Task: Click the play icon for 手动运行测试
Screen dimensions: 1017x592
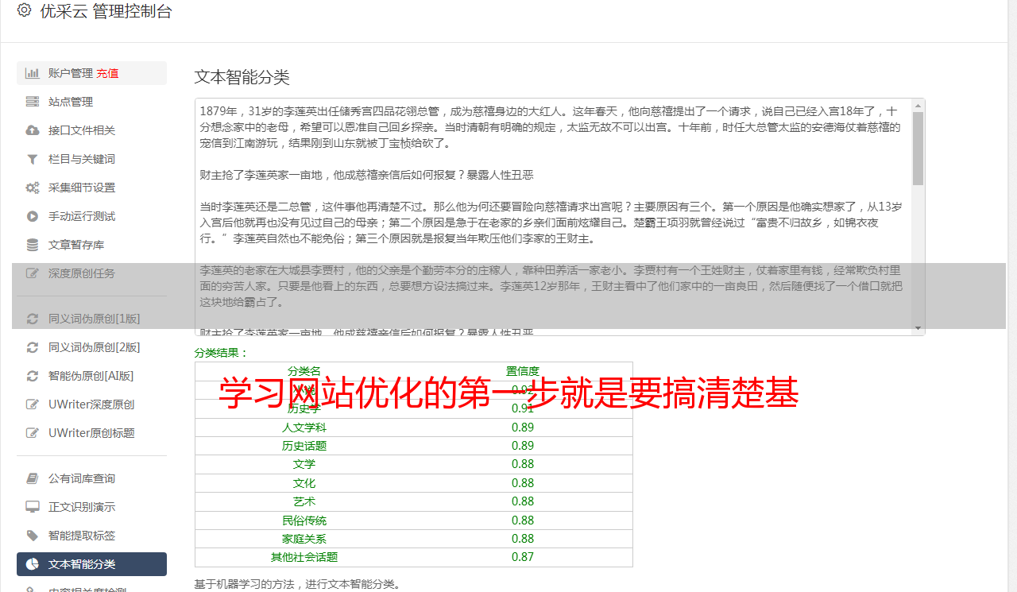Action: [33, 216]
